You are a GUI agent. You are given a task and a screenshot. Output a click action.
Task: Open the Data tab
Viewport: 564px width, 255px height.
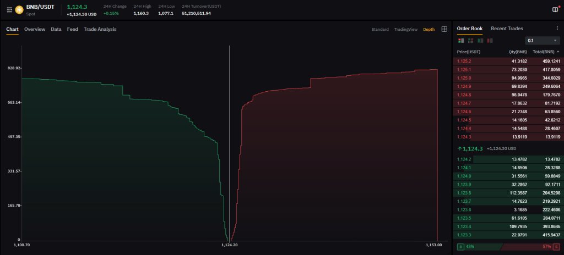56,29
